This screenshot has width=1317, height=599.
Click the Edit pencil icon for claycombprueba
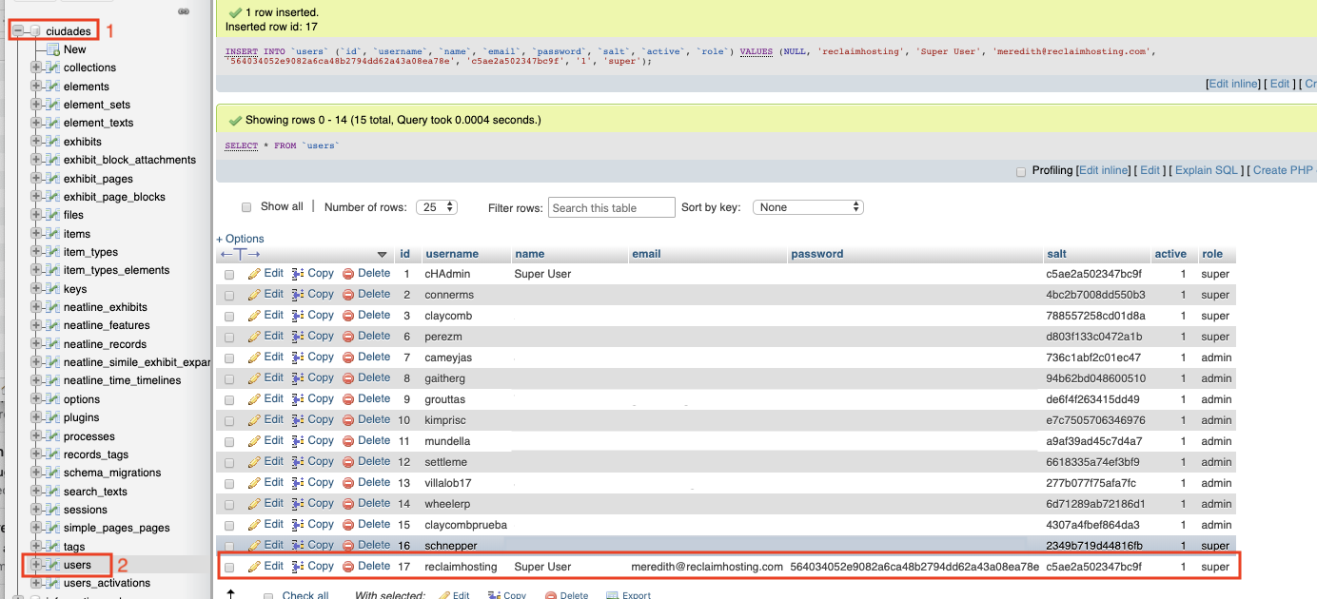[x=254, y=524]
